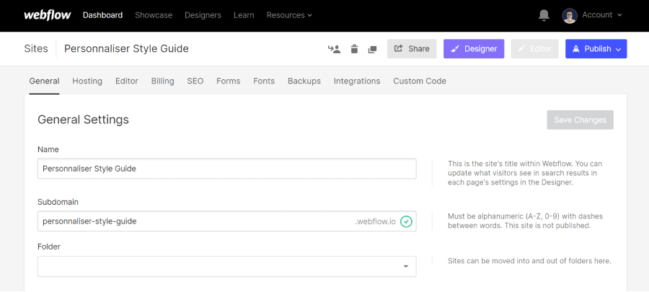Click the duplicate site icon
649x292 pixels.
[372, 49]
